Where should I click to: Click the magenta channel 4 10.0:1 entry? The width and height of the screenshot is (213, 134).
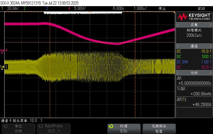coord(194,67)
